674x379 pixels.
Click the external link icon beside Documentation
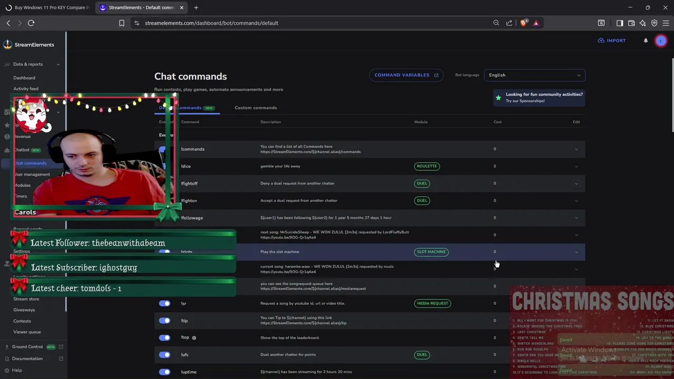pos(61,359)
